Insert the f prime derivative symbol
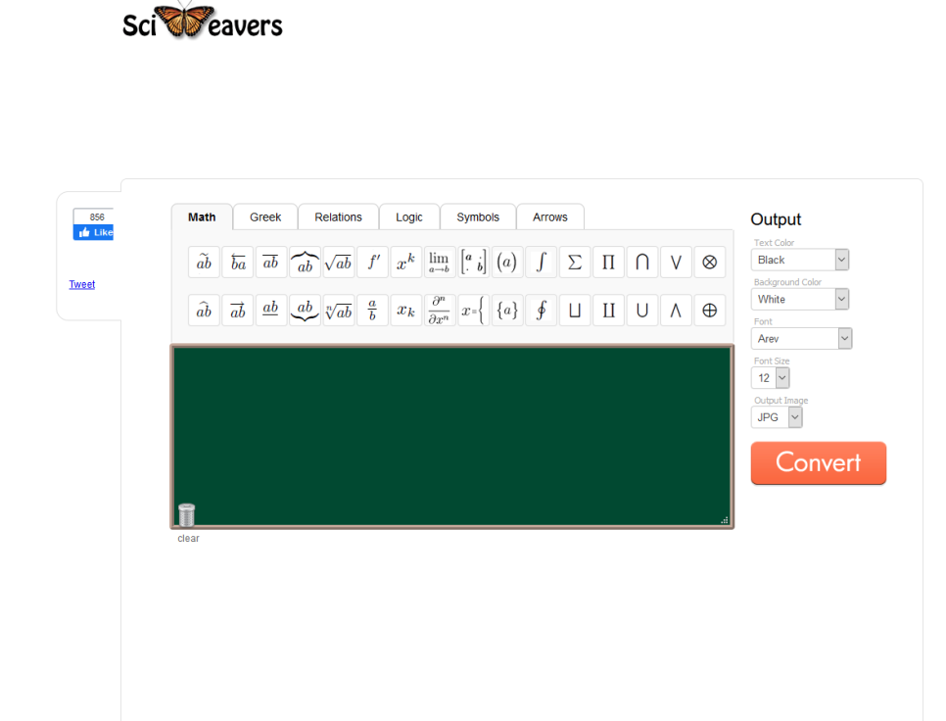 pyautogui.click(x=372, y=263)
